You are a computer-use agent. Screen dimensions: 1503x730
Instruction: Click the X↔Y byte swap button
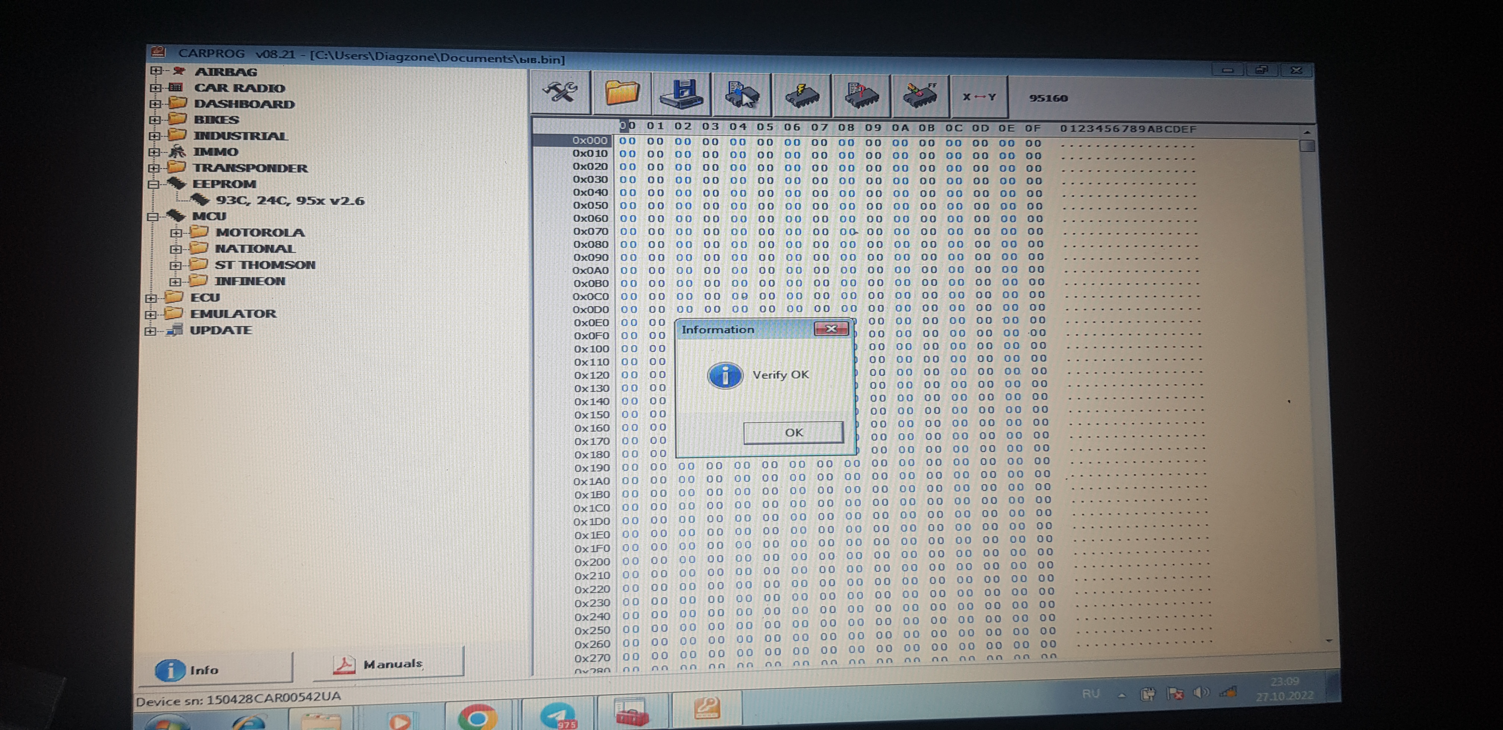coord(979,97)
